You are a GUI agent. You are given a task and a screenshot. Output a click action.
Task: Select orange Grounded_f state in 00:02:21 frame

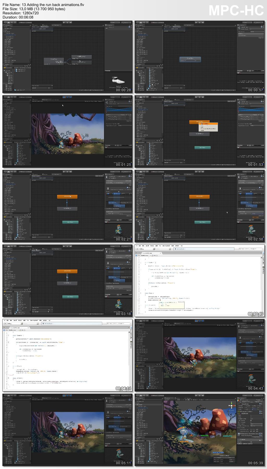click(x=67, y=196)
